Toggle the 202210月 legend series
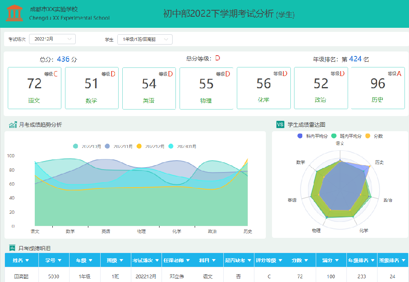Image resolution: width=409 pixels, height=282 pixels. click(87, 146)
